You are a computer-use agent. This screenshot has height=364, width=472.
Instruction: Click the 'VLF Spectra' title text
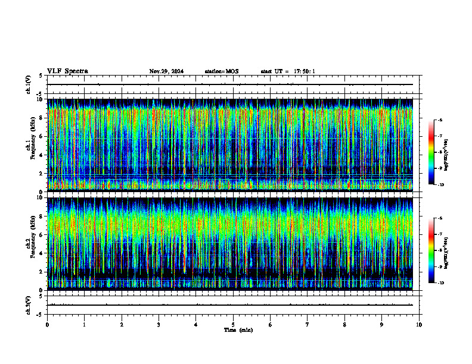pos(67,71)
